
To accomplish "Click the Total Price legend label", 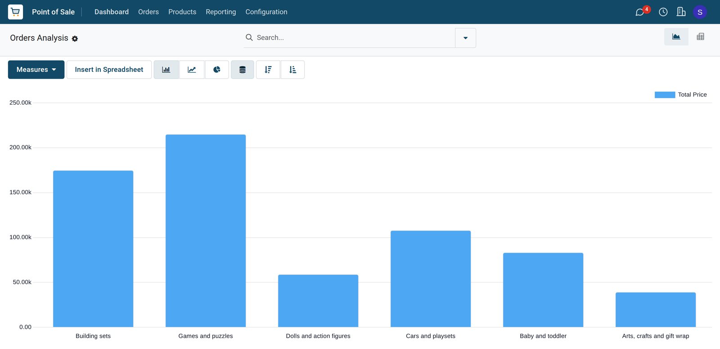I will 692,95.
